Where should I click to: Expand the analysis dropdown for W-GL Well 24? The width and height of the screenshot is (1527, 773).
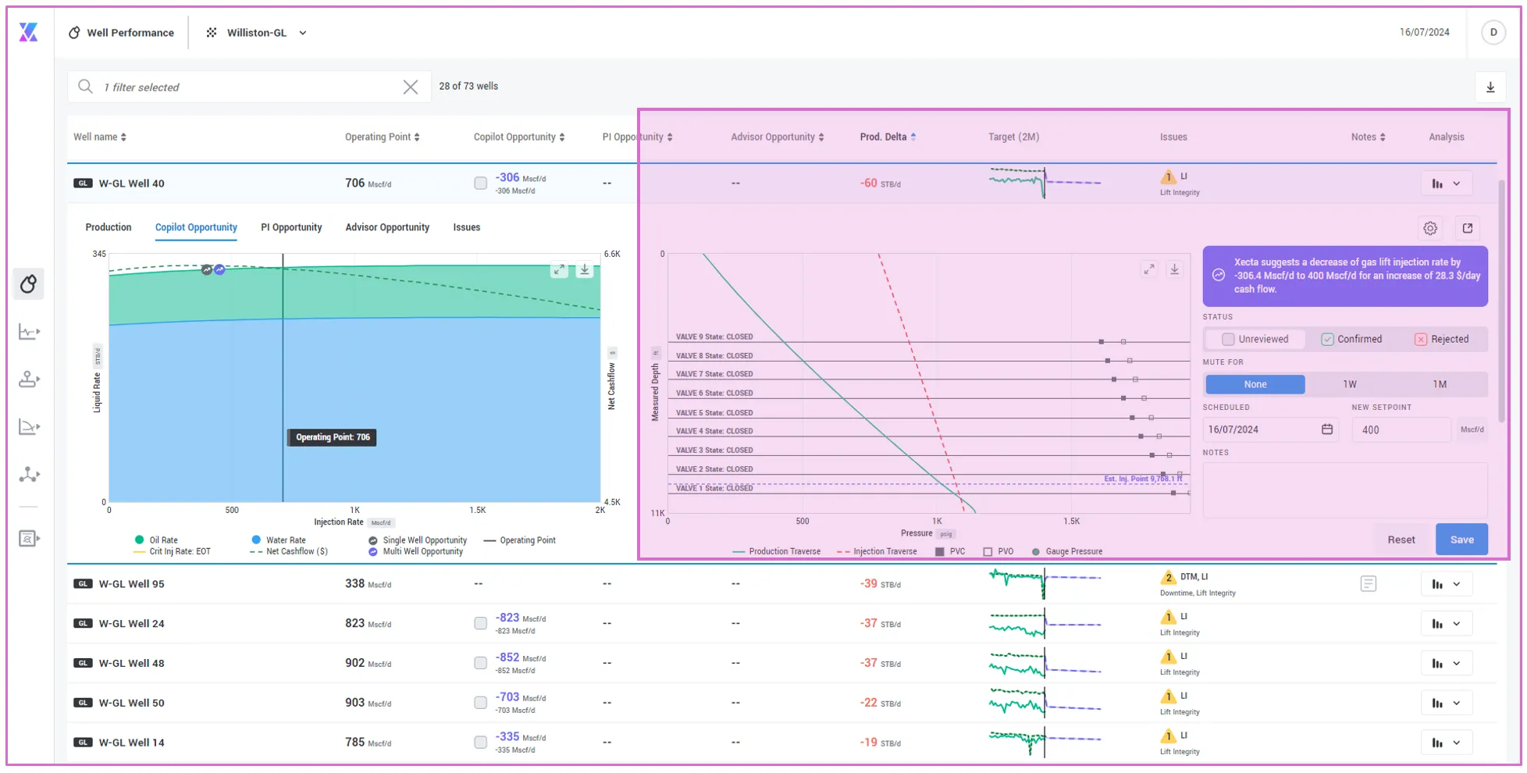[x=1447, y=624]
